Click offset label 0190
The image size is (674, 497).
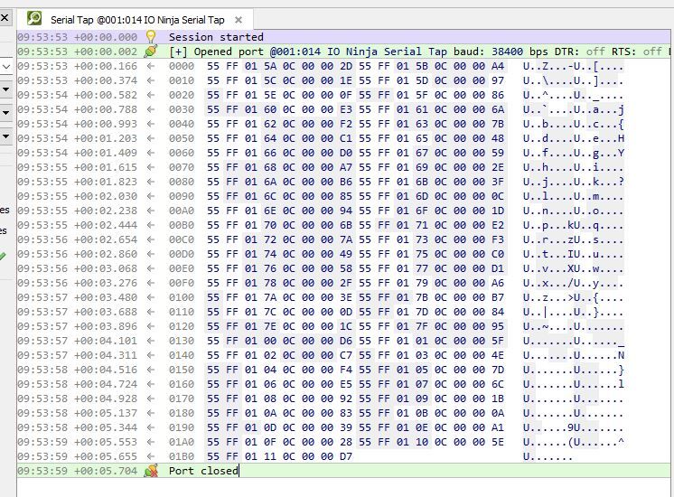(182, 427)
